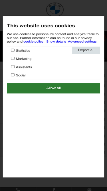This screenshot has height=191, width=107.
Task: Click the green Allow all button
Action: pyautogui.click(x=54, y=88)
